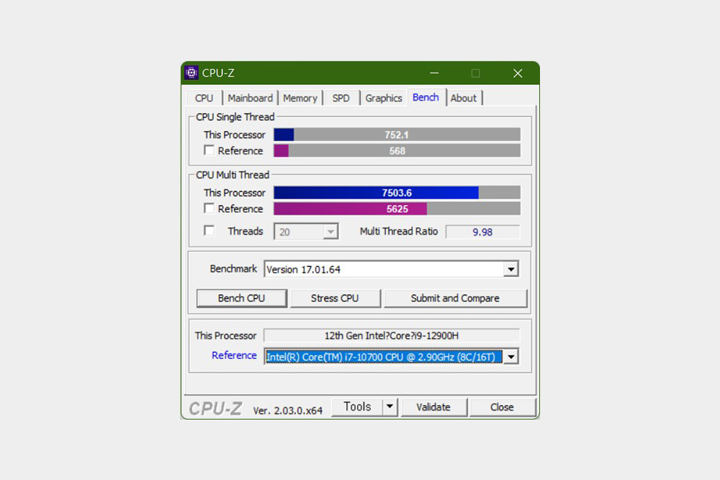Switch to the CPU tab
The image size is (720, 480).
[204, 98]
